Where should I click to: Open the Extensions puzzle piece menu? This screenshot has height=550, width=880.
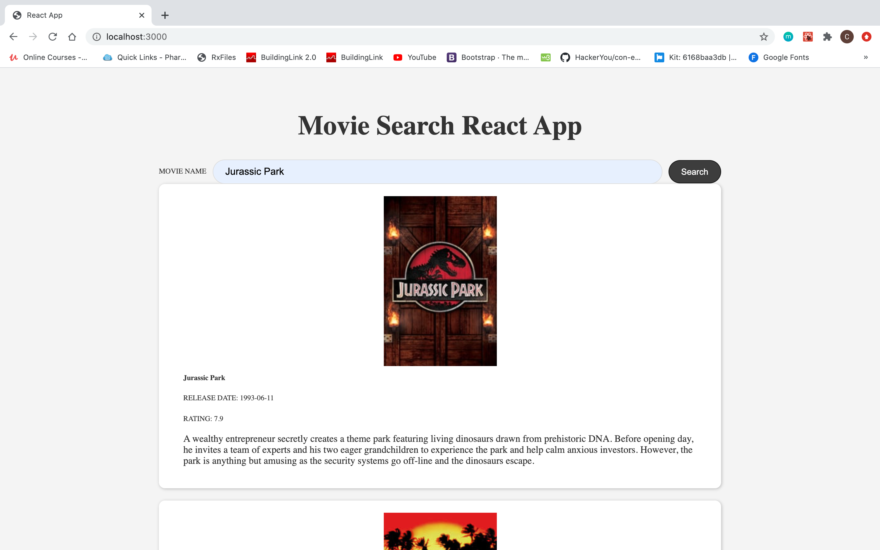coord(827,37)
